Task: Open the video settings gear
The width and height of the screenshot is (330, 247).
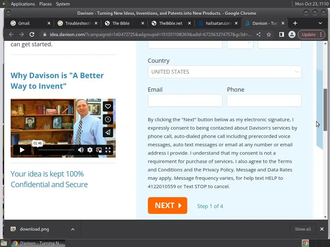Action: (x=90, y=150)
